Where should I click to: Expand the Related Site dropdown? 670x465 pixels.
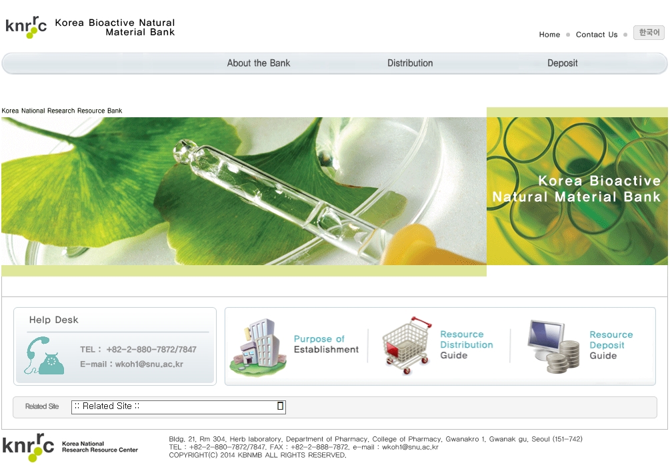coord(178,406)
